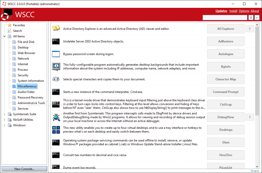Select Administrative Tools category

tap(31, 103)
